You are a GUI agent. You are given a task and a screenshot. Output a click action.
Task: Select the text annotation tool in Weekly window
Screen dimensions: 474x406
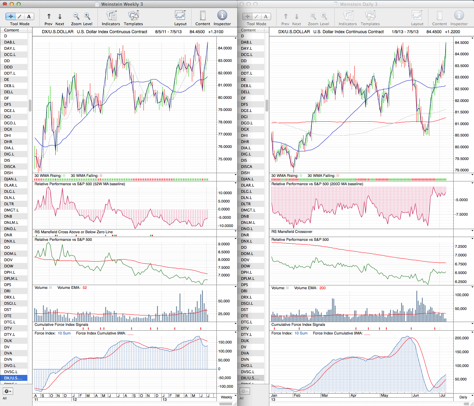coord(29,16)
